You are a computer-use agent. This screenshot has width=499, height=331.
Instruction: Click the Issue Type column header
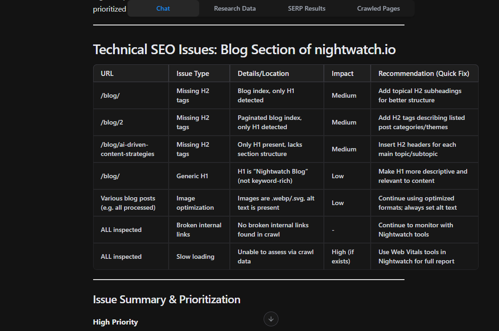[193, 73]
